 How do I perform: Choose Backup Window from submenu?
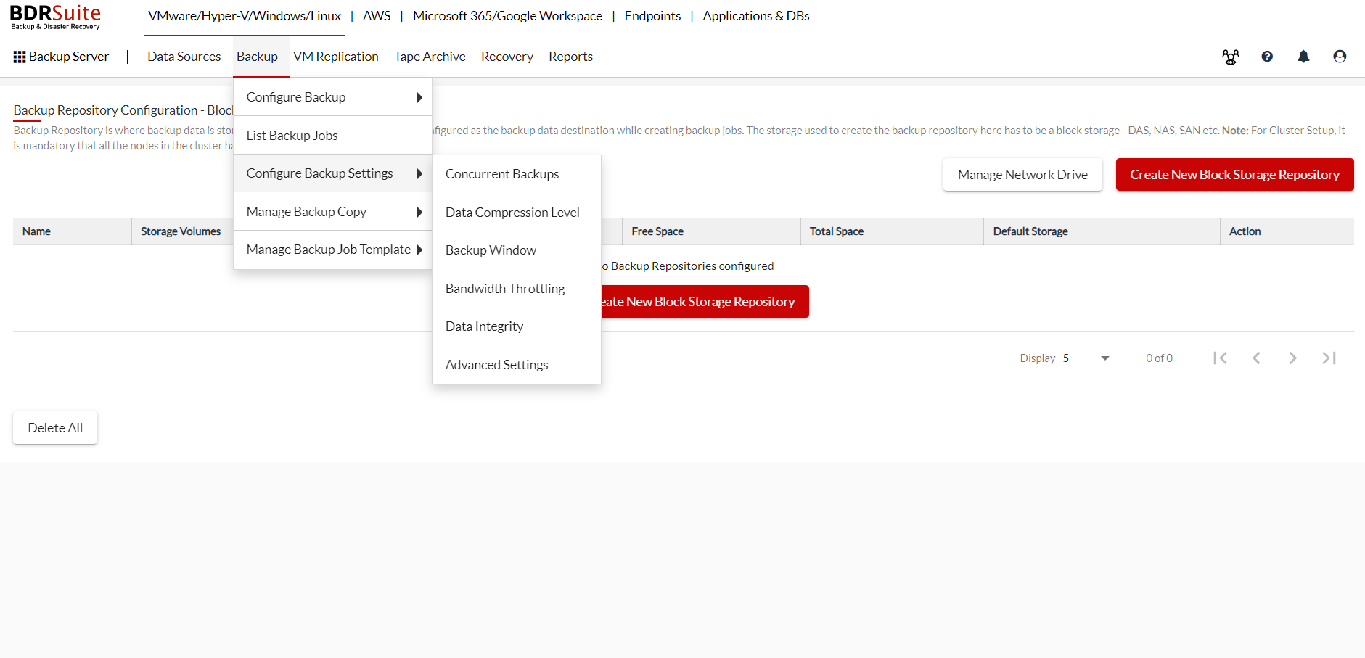517,250
